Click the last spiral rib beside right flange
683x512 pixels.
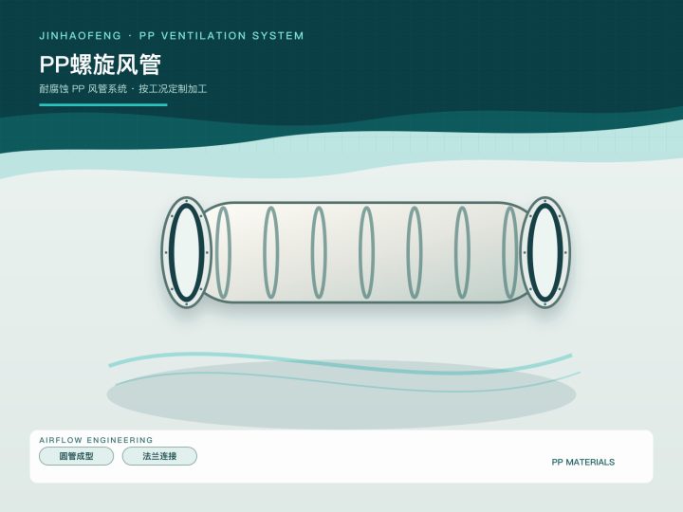510,252
